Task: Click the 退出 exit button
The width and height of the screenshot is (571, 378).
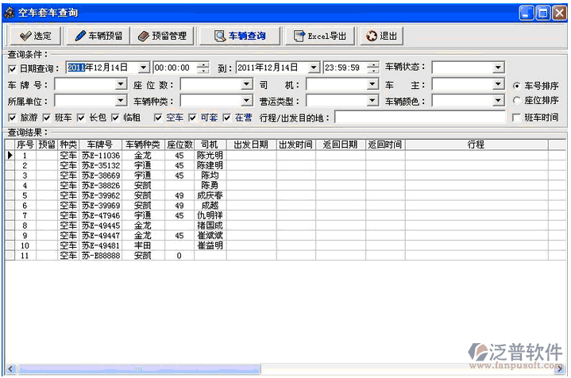Action: 381,36
